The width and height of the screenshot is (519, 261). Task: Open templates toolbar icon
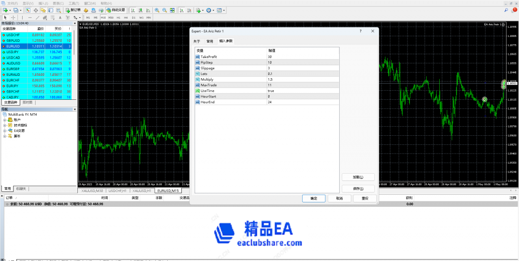[219, 10]
